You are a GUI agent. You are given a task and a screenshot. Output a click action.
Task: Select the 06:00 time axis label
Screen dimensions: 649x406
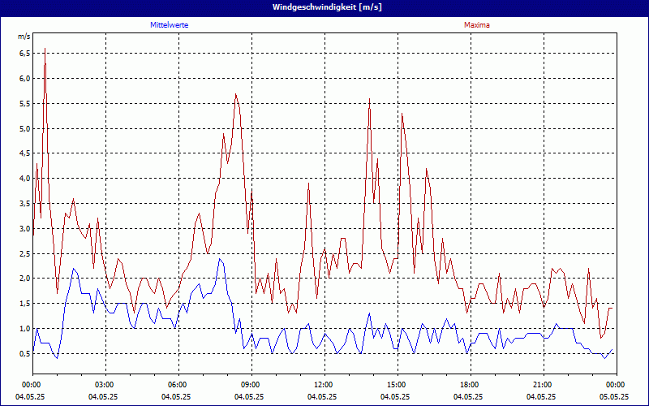point(178,384)
